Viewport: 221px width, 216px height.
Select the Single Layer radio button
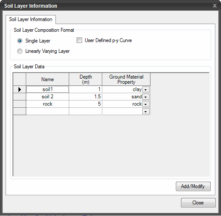pos(20,41)
